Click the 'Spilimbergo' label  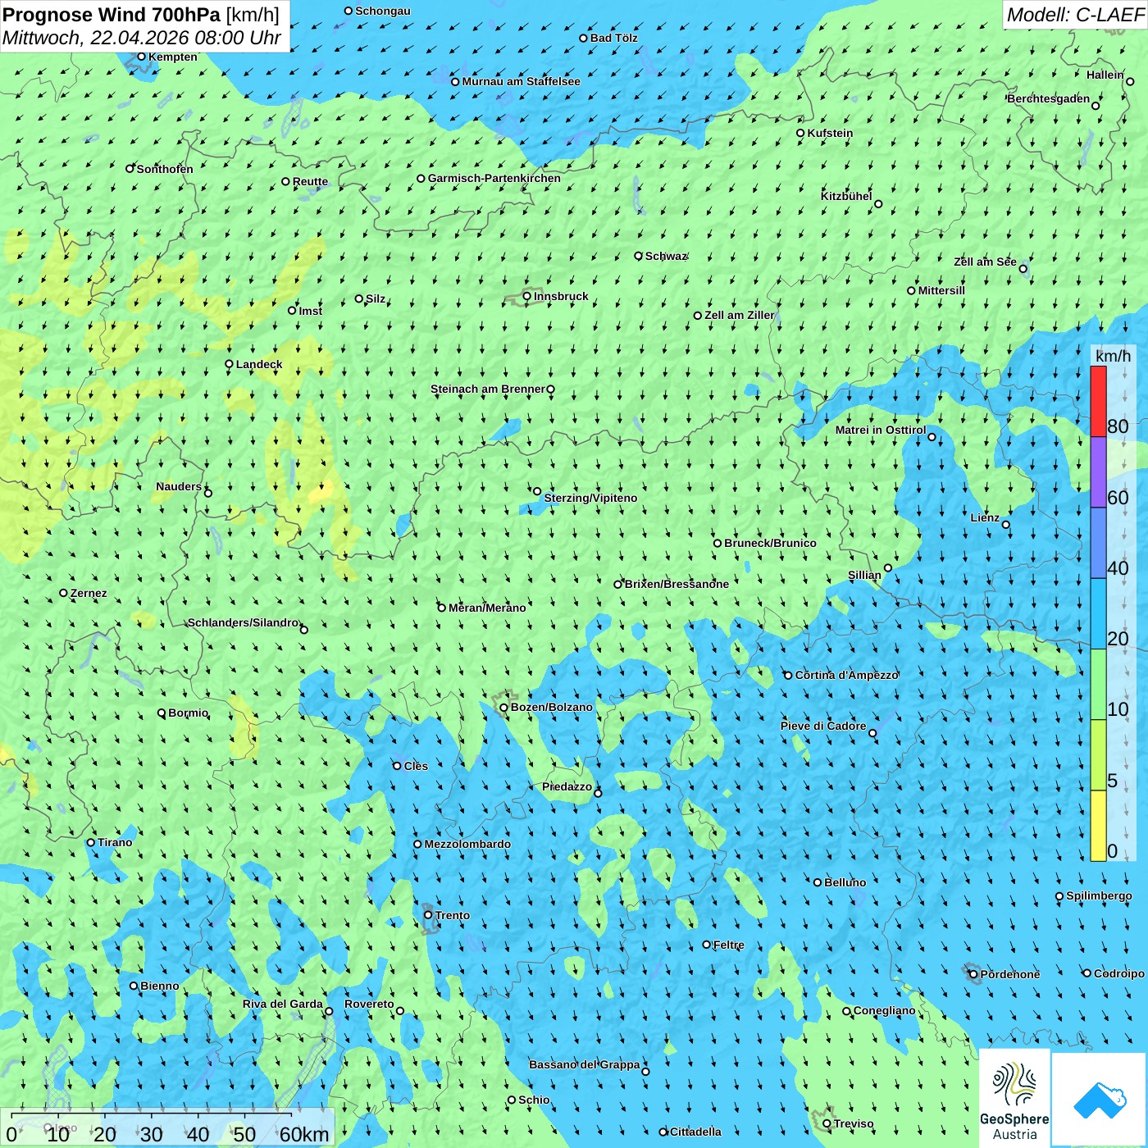(x=1099, y=895)
